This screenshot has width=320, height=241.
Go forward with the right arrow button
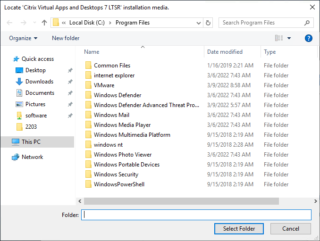(x=23, y=23)
